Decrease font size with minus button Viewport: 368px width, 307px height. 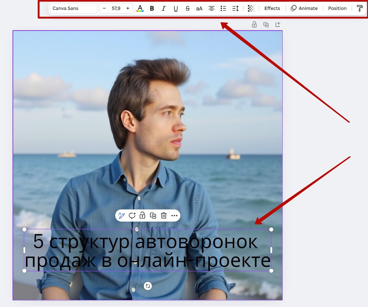click(104, 8)
